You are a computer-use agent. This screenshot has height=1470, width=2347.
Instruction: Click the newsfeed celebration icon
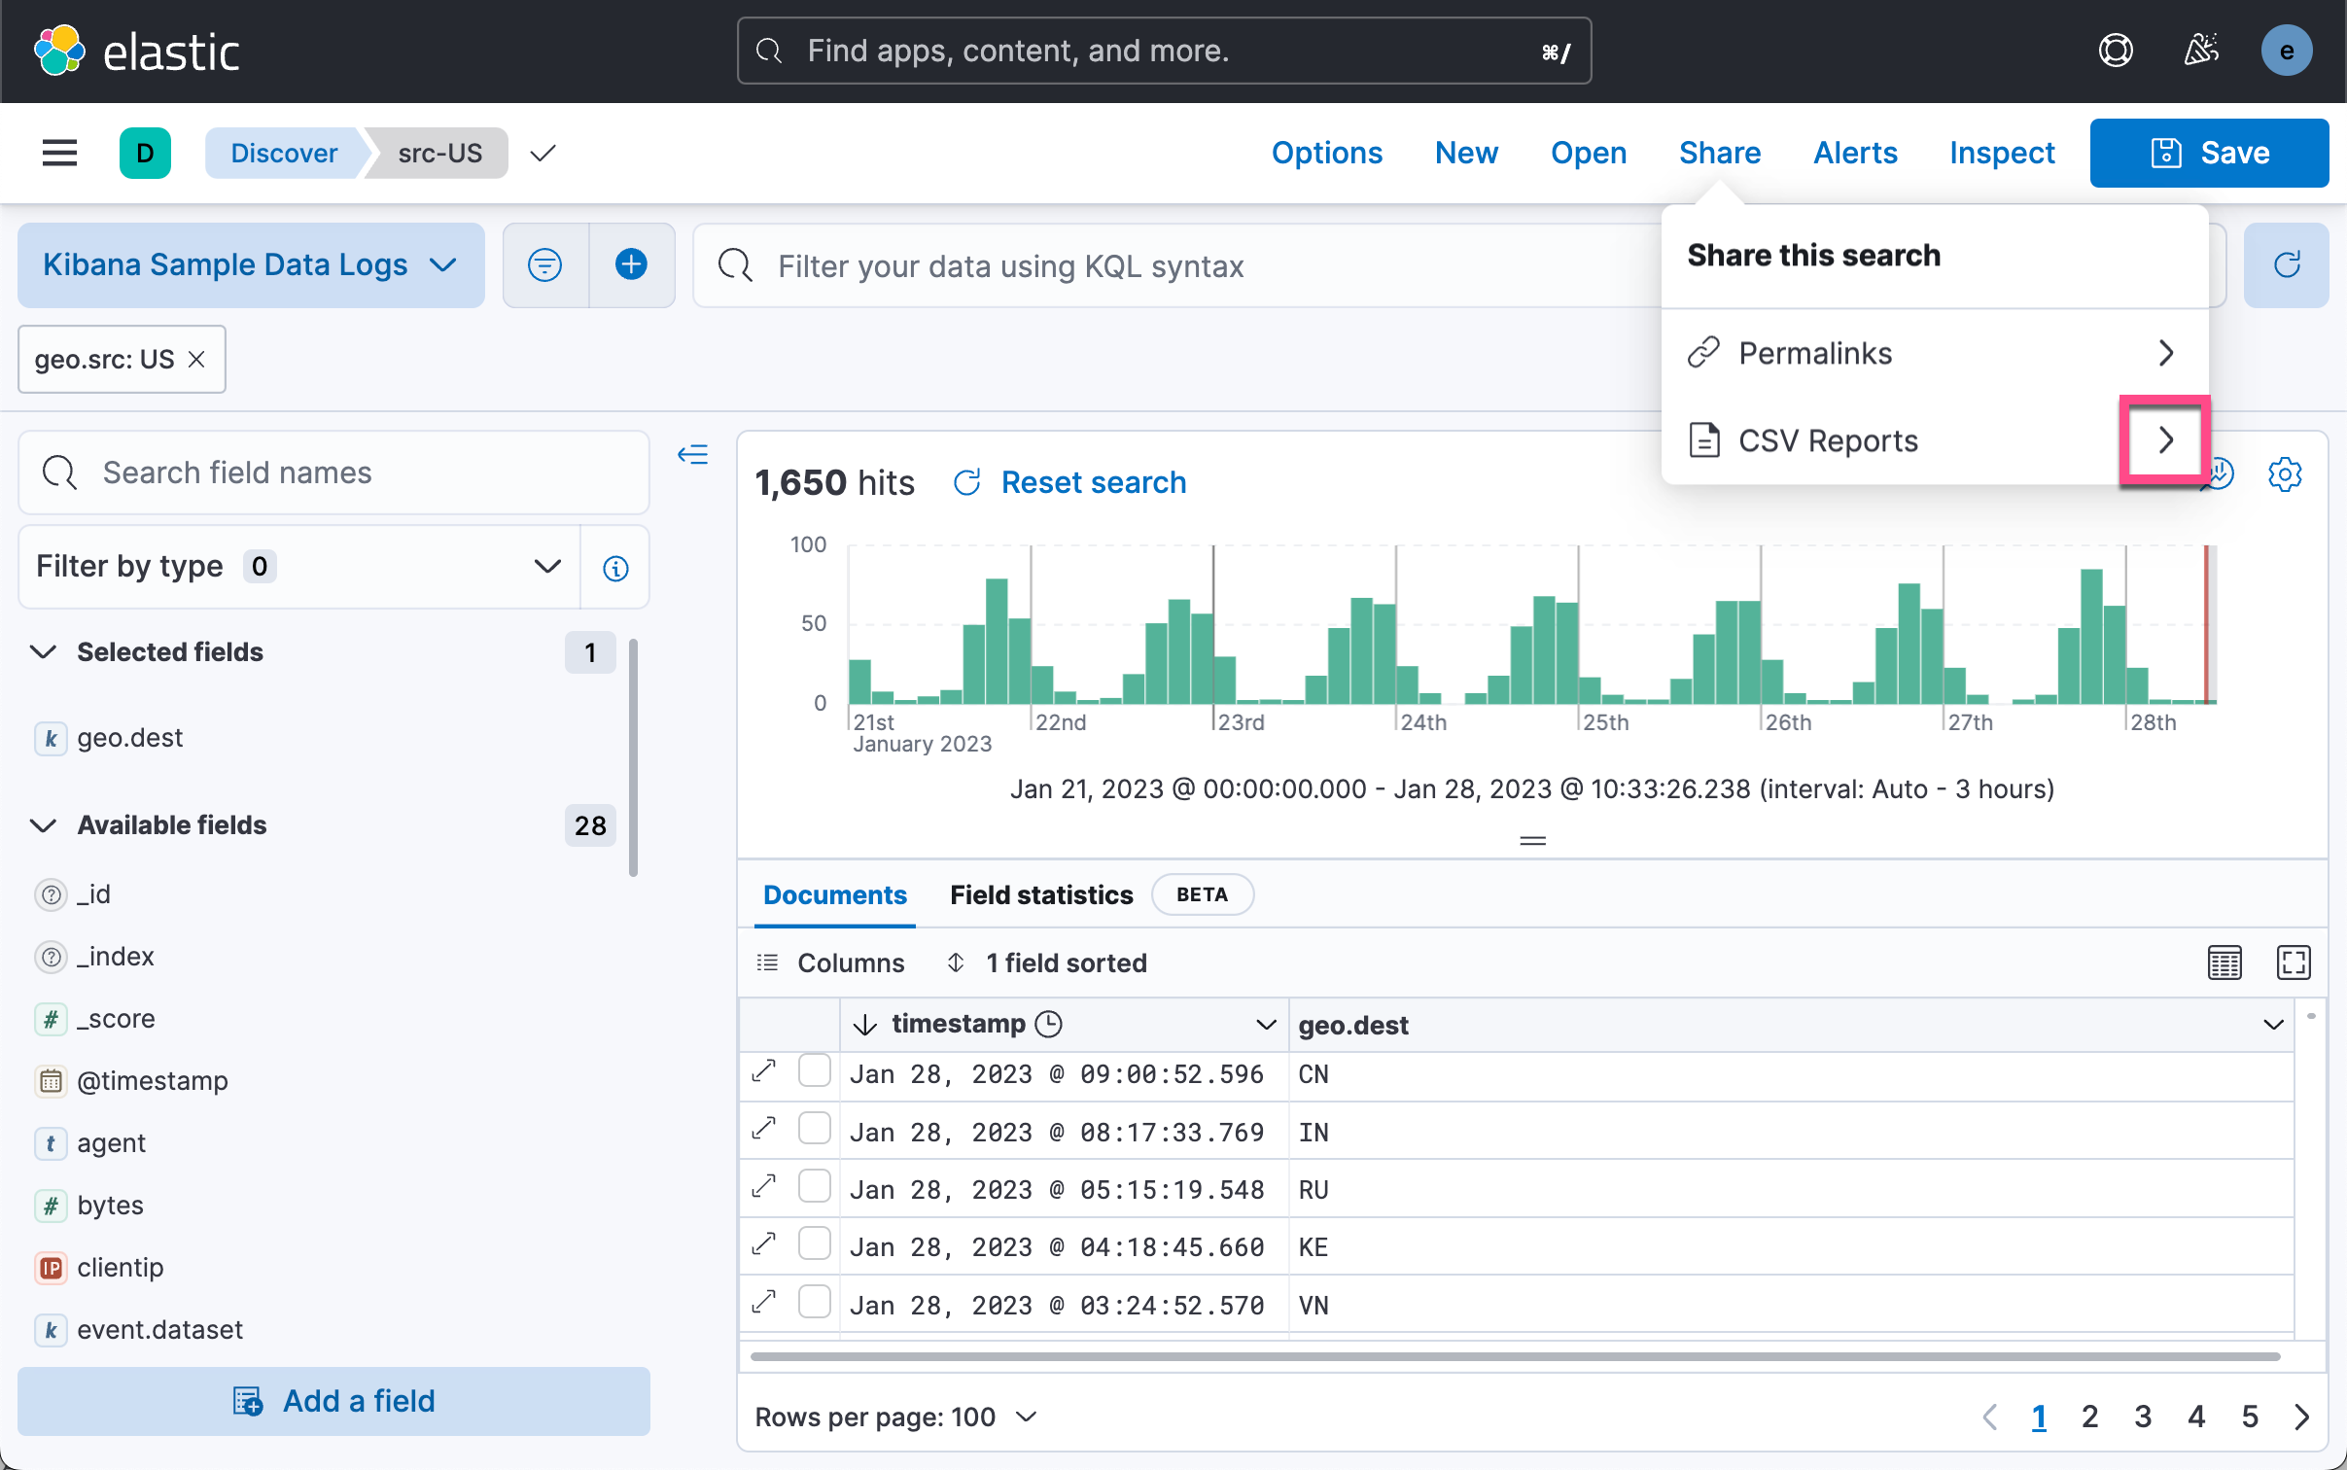coord(2201,51)
